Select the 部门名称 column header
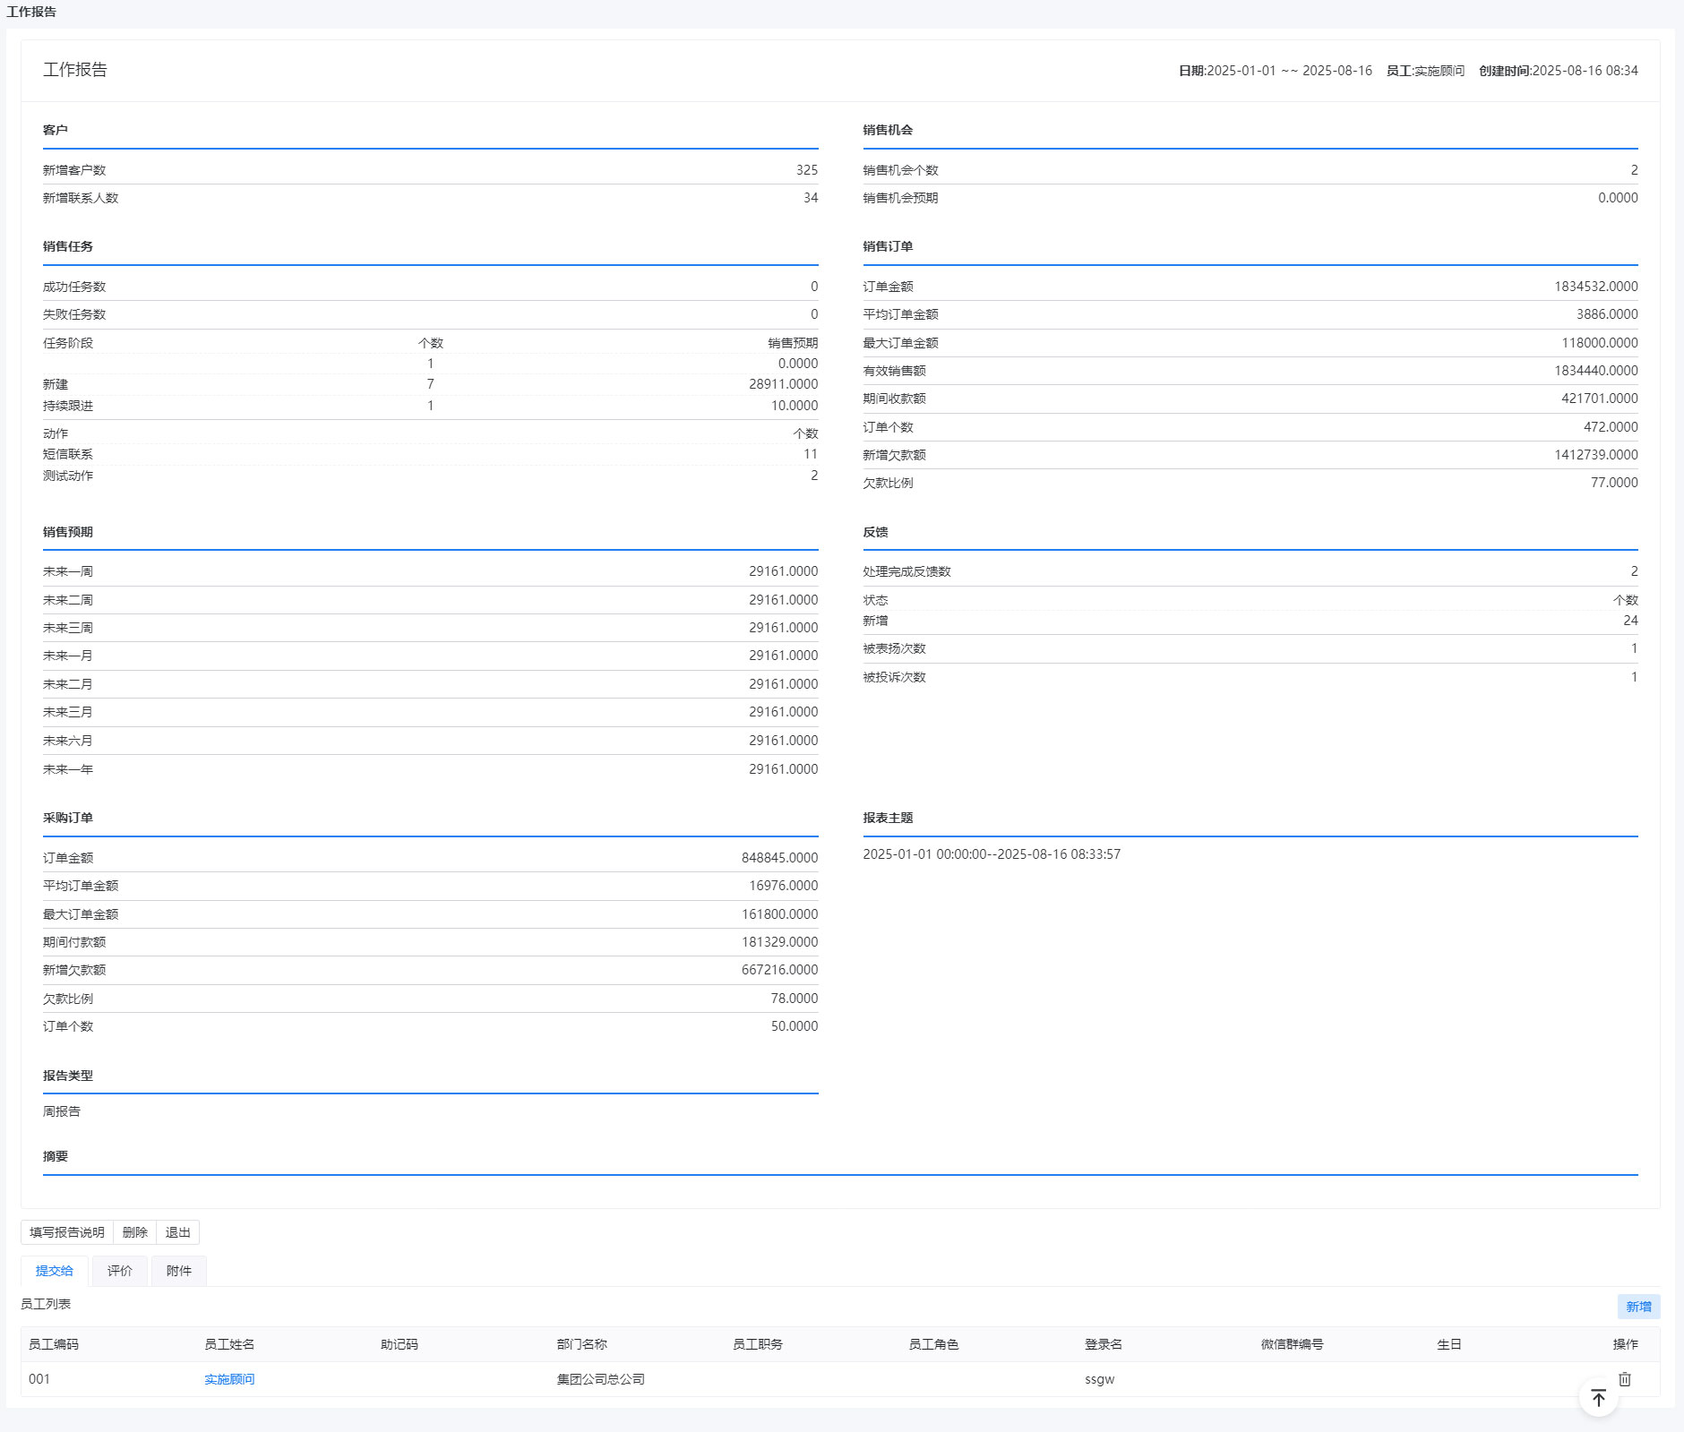The image size is (1684, 1432). click(x=582, y=1344)
